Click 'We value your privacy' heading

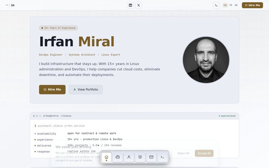click(74, 147)
